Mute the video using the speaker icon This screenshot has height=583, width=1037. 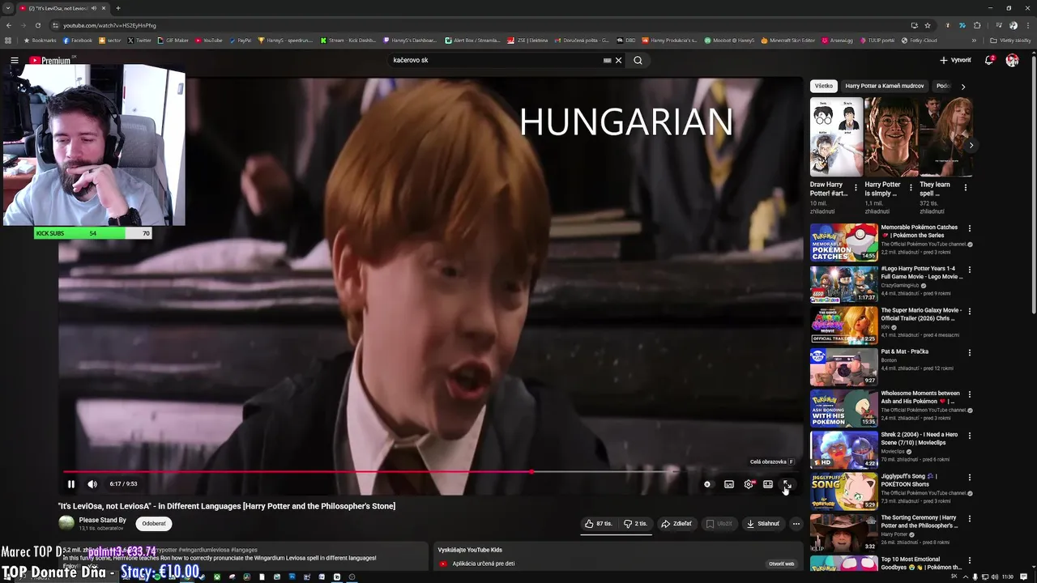click(92, 484)
